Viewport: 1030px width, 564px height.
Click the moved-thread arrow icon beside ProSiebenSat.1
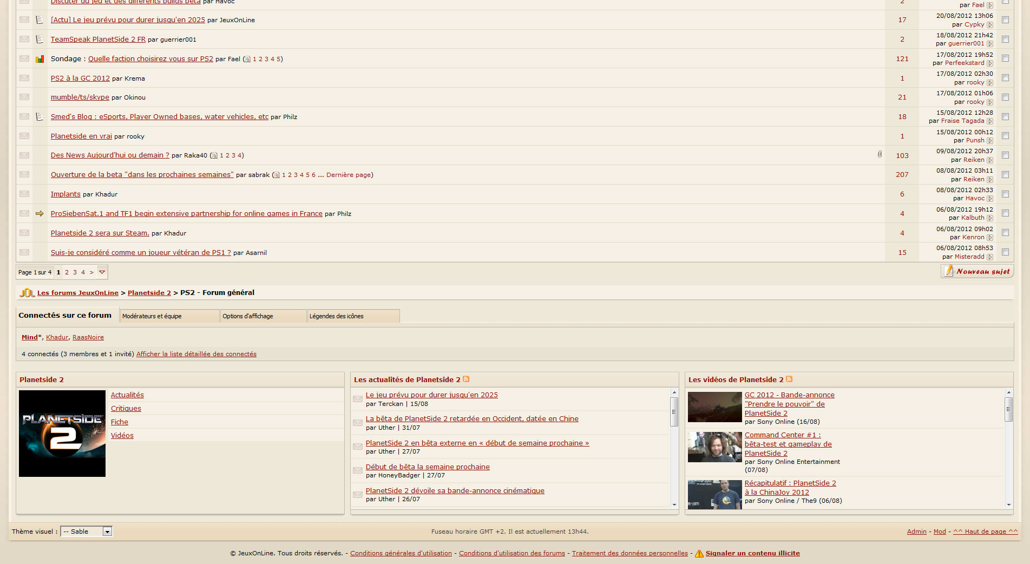point(40,214)
